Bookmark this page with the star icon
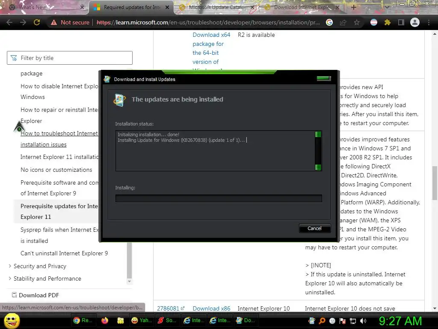This screenshot has height=329, width=438. 357,22
